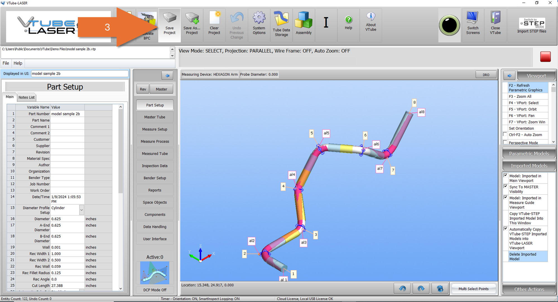Click the Cut Length value 27.388
The image size is (558, 302).
68,286
